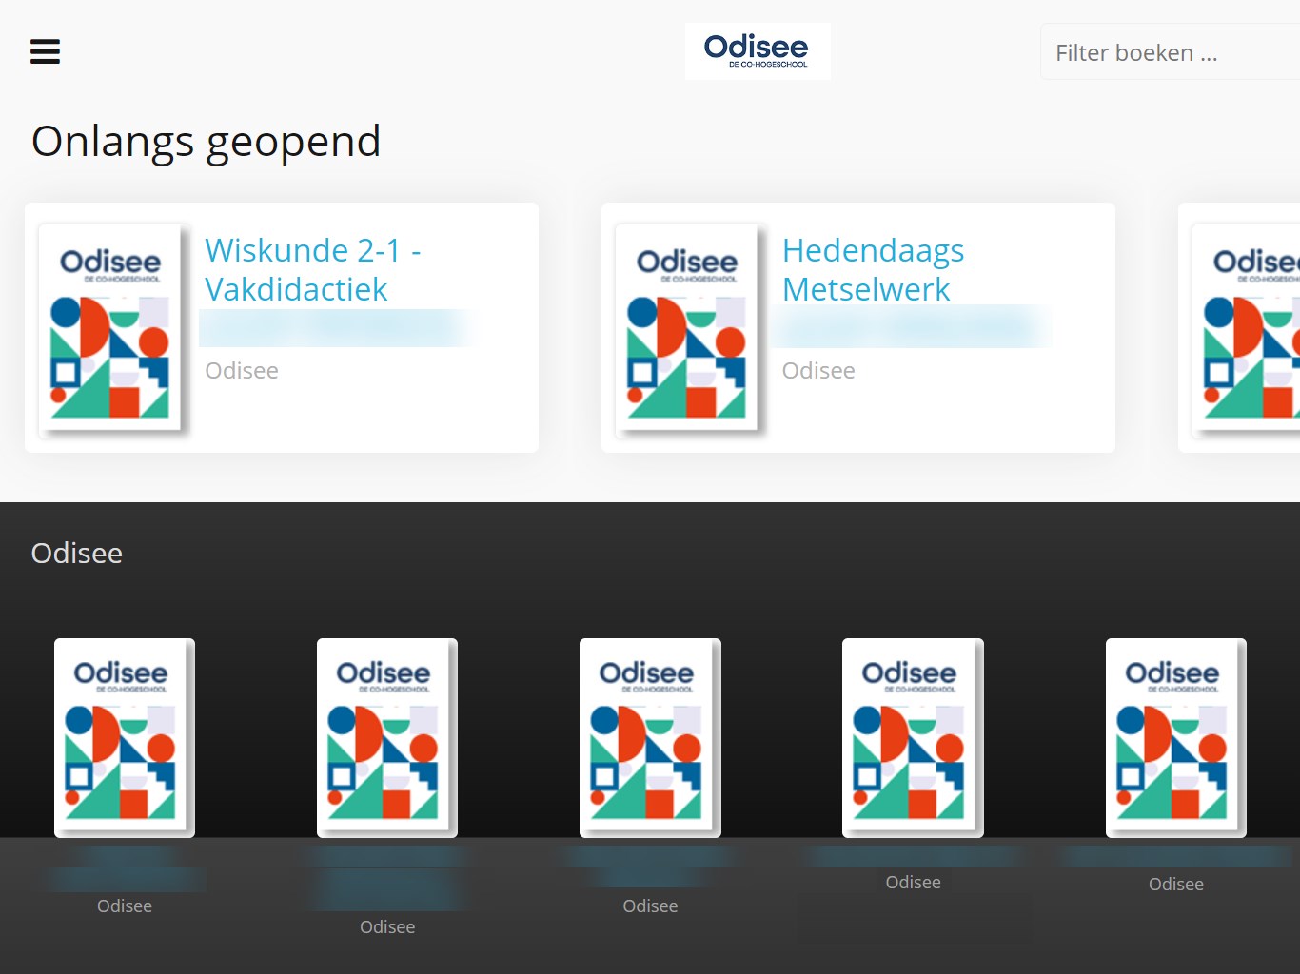
Task: Click the Onlangs geopend heading
Action: tap(207, 143)
